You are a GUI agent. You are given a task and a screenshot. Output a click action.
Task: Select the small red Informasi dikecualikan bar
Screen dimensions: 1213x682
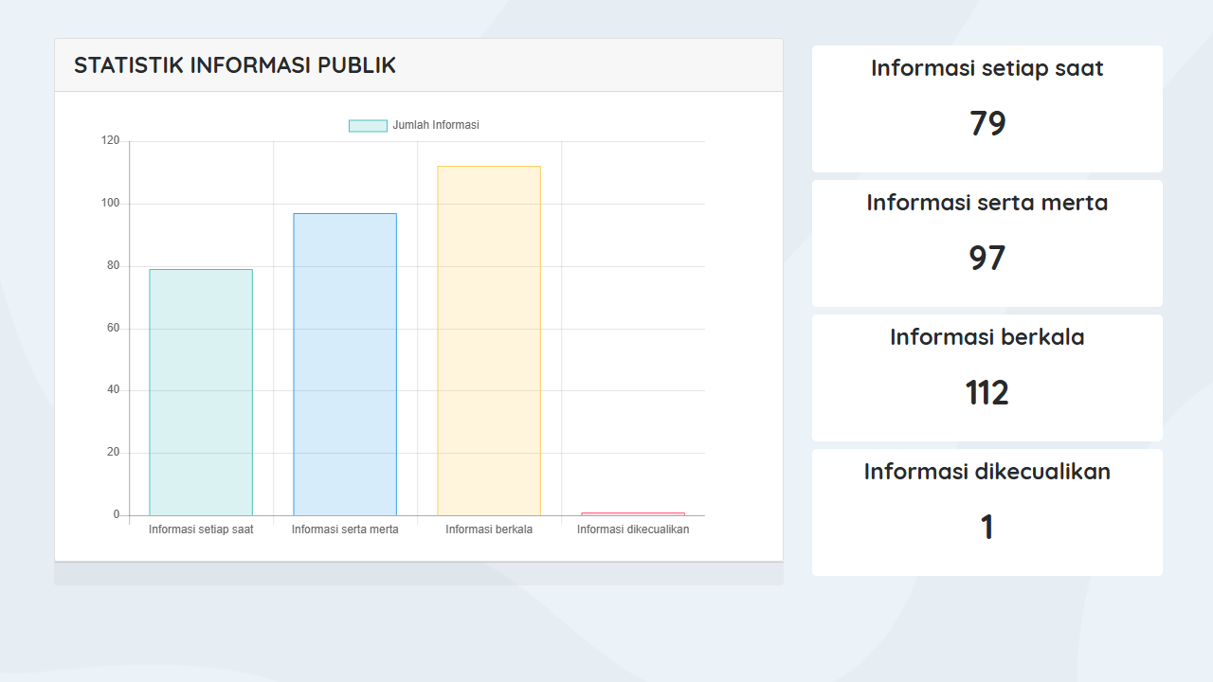point(633,513)
